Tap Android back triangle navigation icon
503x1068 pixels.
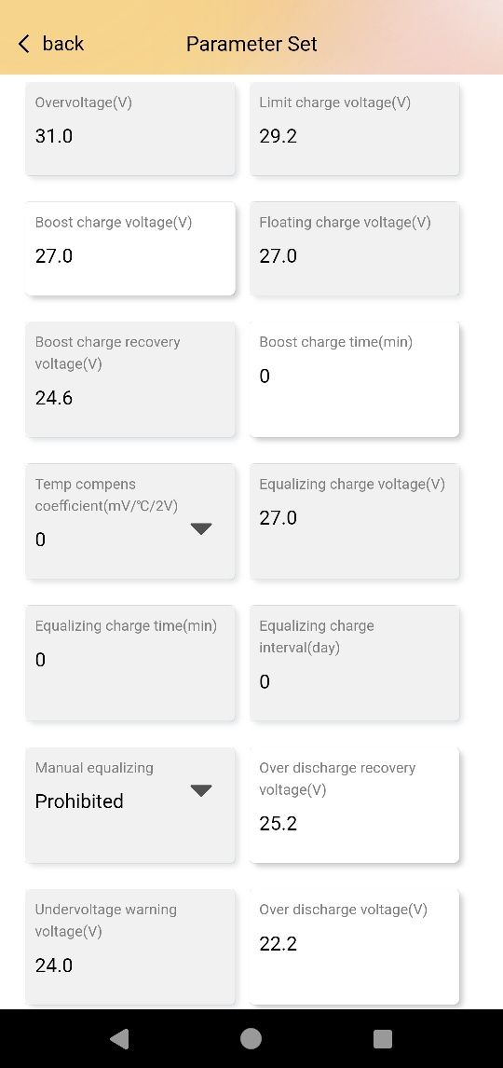pos(119,1039)
